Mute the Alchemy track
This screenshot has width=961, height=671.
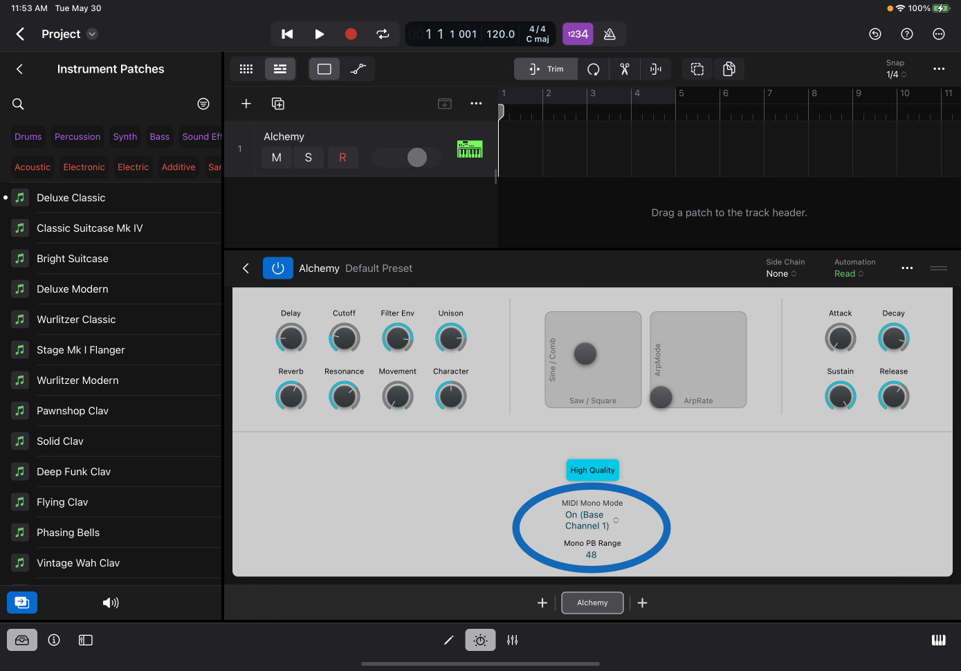(x=276, y=158)
